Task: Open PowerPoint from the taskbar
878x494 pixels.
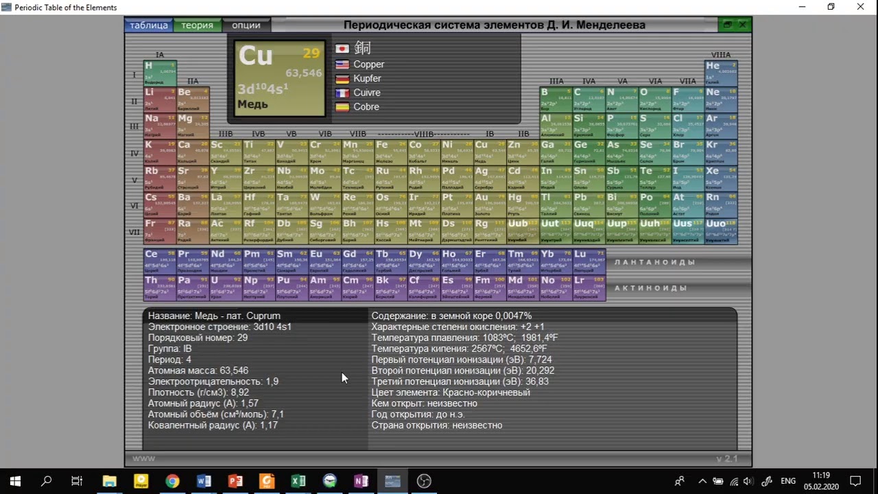Action: pos(235,481)
